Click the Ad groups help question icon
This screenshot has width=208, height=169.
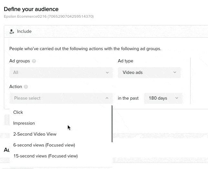tap(34, 61)
